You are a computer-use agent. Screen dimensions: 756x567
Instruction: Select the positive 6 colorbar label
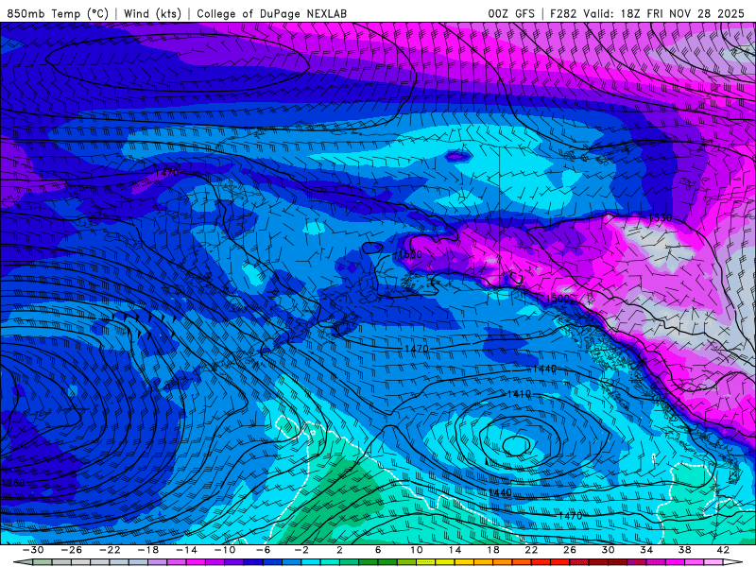[x=377, y=550]
